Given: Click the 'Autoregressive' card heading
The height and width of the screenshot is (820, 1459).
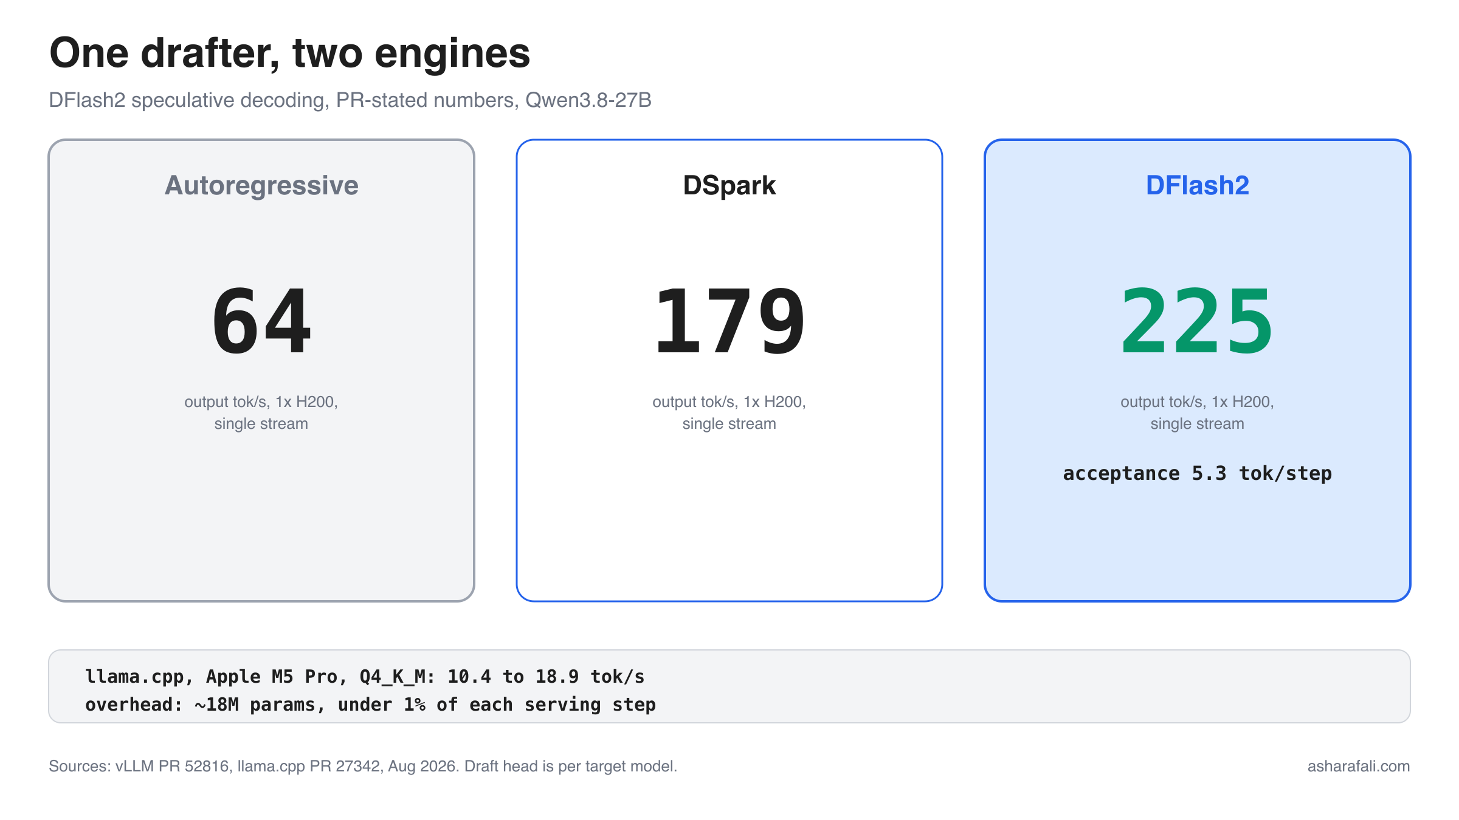Looking at the screenshot, I should tap(261, 185).
